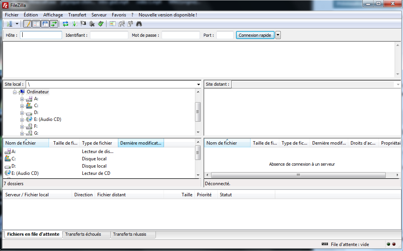
Task: Open Nouvelle version disponible ! menu
Action: [x=168, y=15]
